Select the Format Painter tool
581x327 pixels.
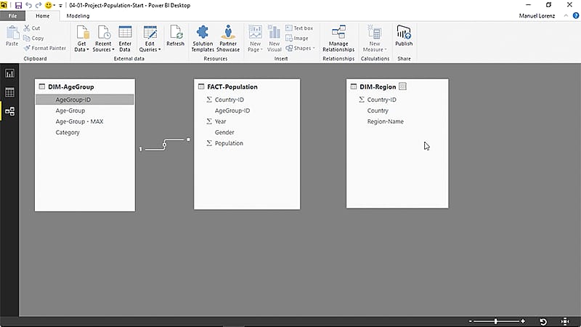coord(45,48)
